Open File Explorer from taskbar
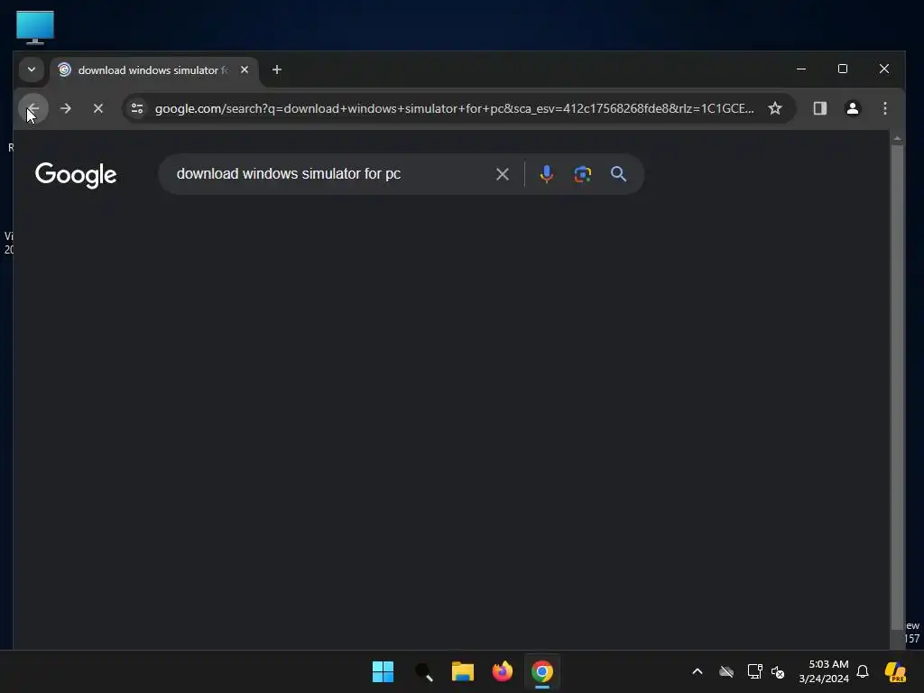Viewport: 924px width, 693px height. tap(463, 671)
